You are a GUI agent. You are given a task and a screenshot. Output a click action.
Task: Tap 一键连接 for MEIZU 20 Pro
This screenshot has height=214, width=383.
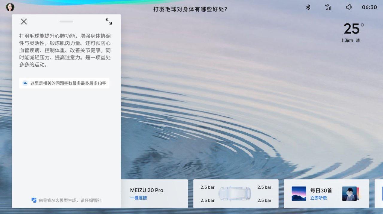pos(139,198)
